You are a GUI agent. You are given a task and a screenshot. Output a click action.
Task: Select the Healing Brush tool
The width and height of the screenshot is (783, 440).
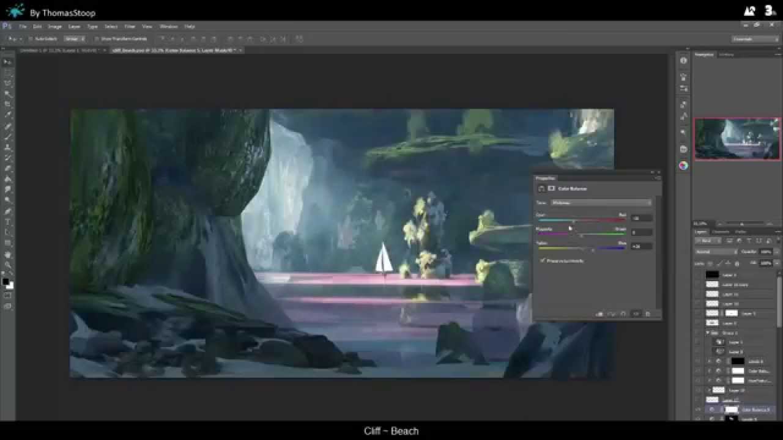[7, 126]
